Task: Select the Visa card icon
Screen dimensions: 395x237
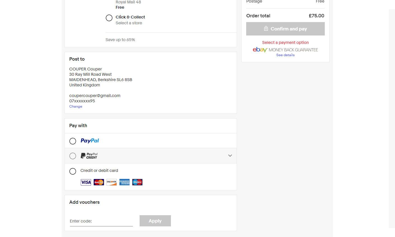Action: tap(86, 182)
